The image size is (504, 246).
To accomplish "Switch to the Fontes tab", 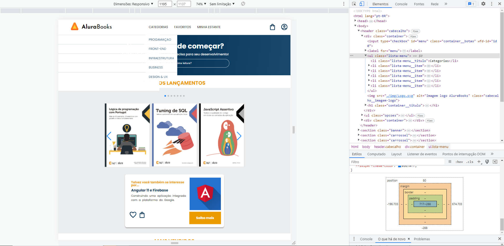I will 419,4.
